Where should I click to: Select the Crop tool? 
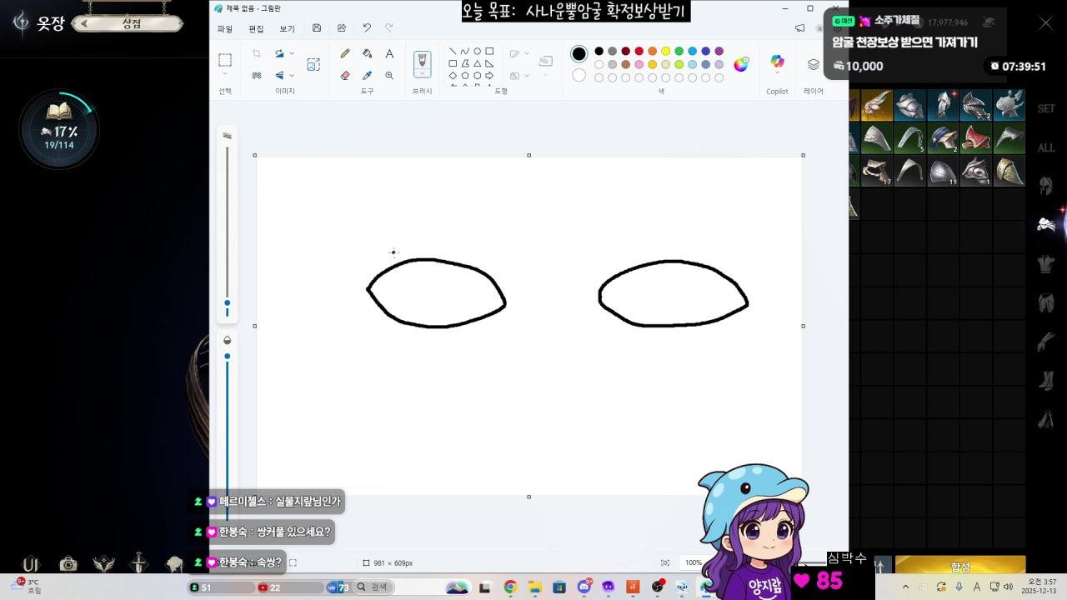pyautogui.click(x=258, y=52)
